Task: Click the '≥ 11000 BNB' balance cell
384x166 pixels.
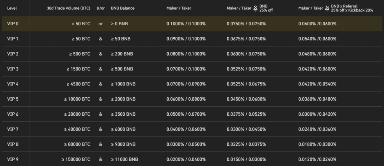Action: point(124,159)
